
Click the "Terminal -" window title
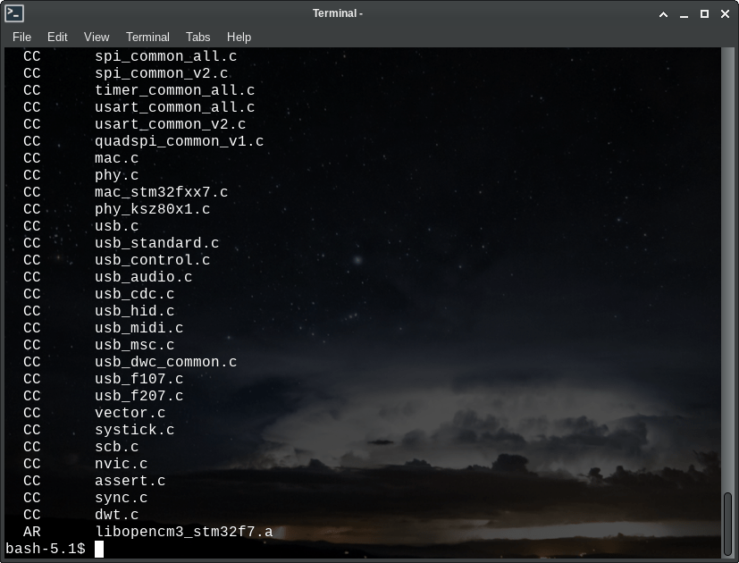[339, 13]
